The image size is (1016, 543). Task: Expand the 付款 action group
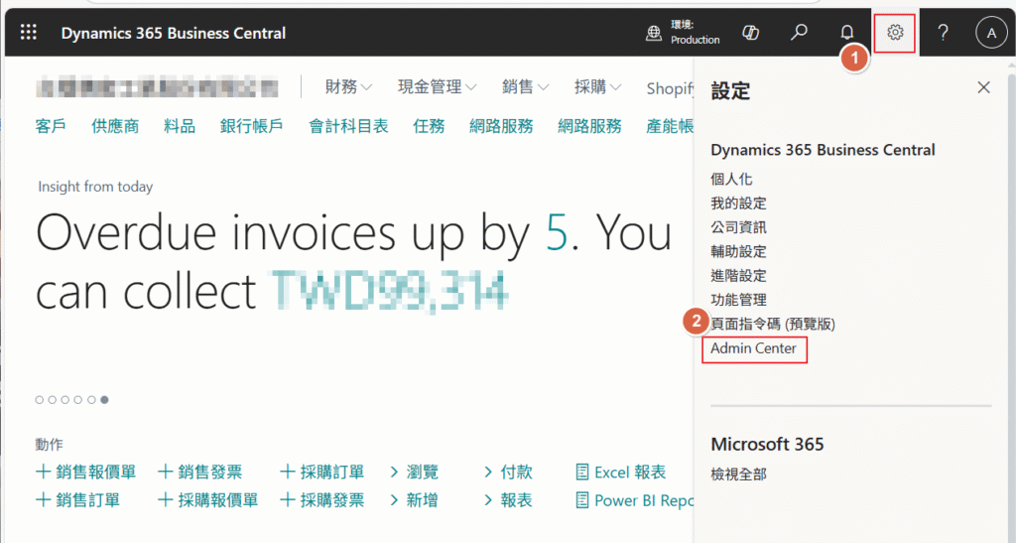(x=508, y=473)
